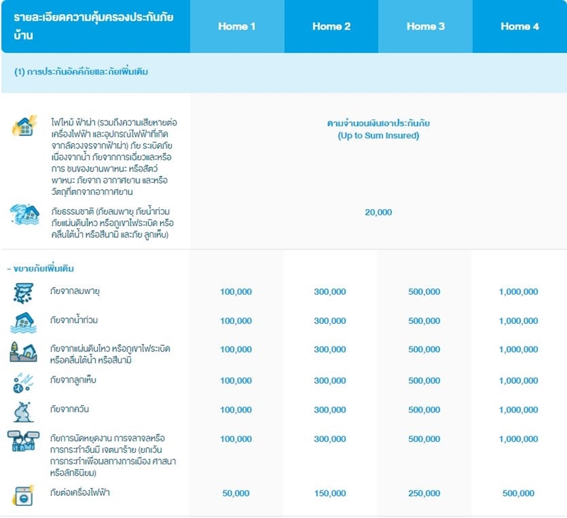Click the Up to Sum Insured text
This screenshot has height=518, width=567.
[x=378, y=135]
